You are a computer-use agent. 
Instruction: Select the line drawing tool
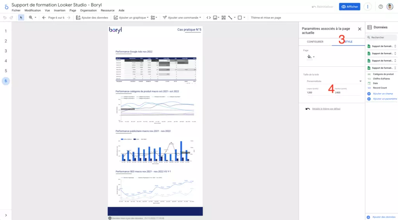point(230,17)
